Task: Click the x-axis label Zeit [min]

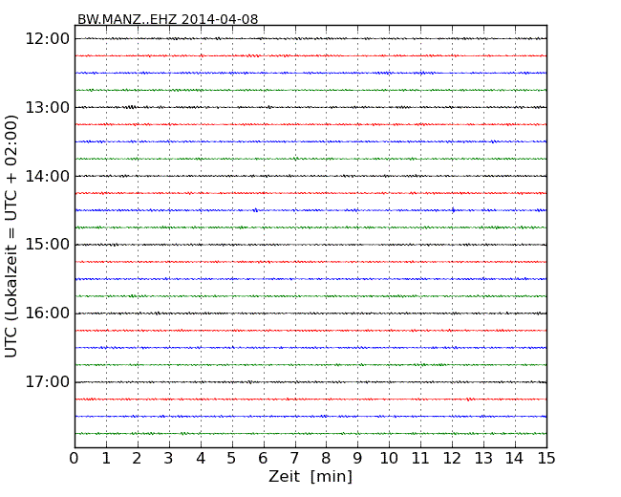Action: [x=310, y=476]
